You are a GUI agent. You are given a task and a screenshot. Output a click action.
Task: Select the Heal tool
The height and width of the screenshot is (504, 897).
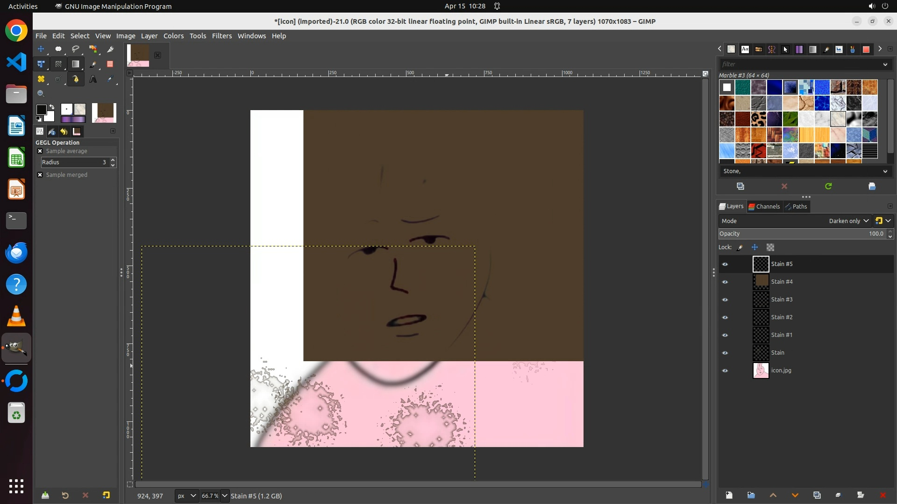click(x=41, y=79)
